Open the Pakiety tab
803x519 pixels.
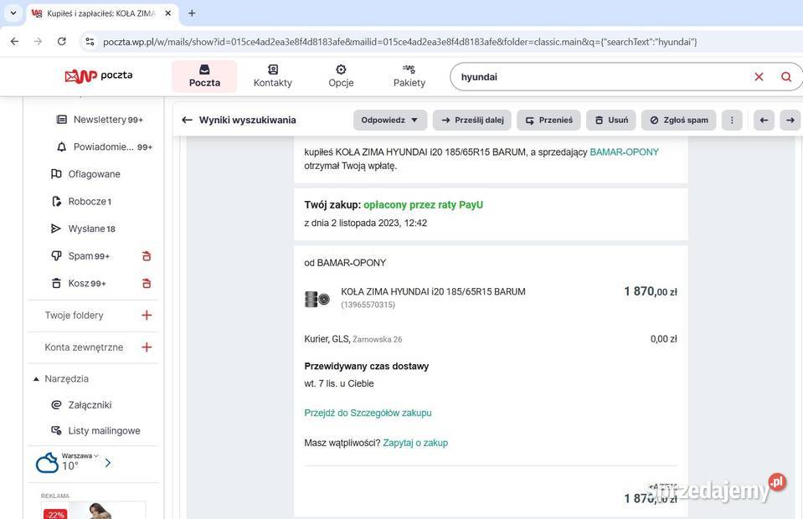[409, 76]
